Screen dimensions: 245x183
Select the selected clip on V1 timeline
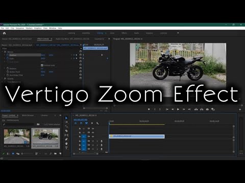coord(137,136)
